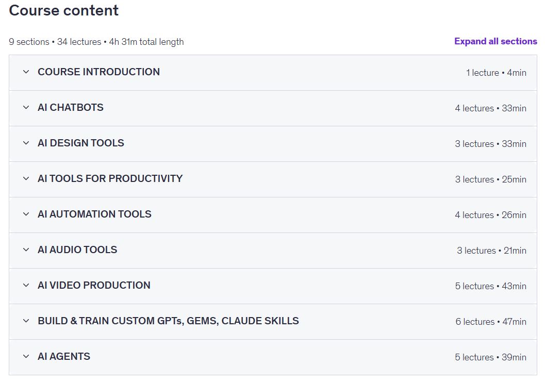Click the Expand all sections link
The image size is (545, 382).
click(496, 41)
